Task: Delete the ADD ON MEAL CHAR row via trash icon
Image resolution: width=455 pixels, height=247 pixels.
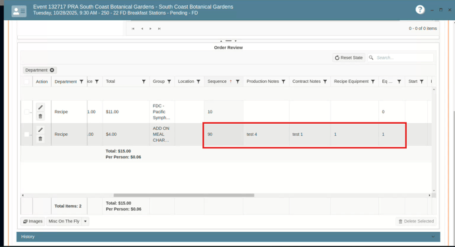Action: click(40, 139)
